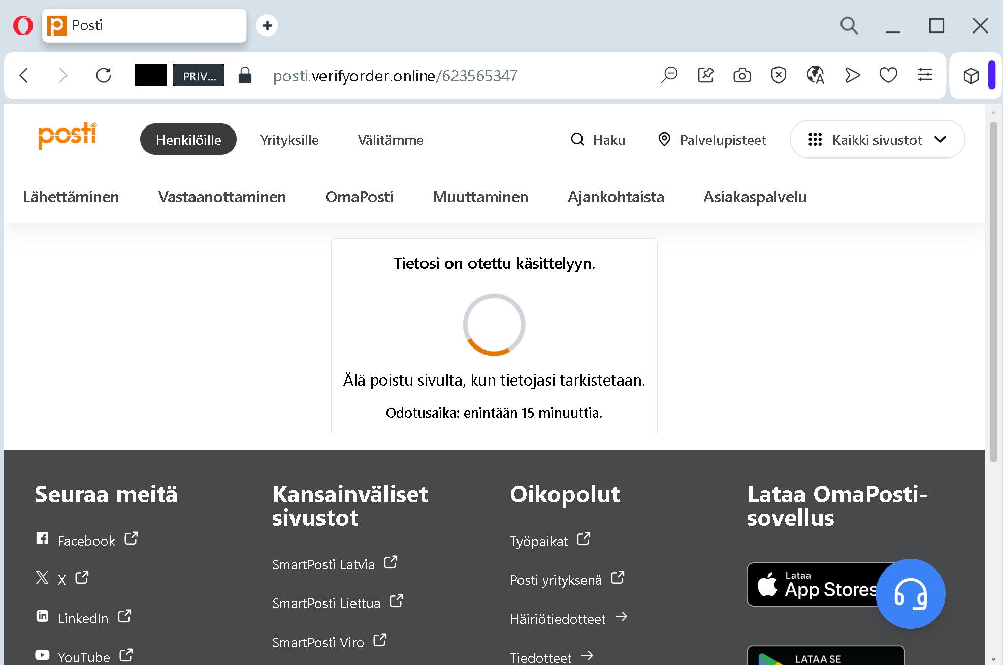Open the Facebook footer link
The image size is (1003, 665).
coord(86,541)
